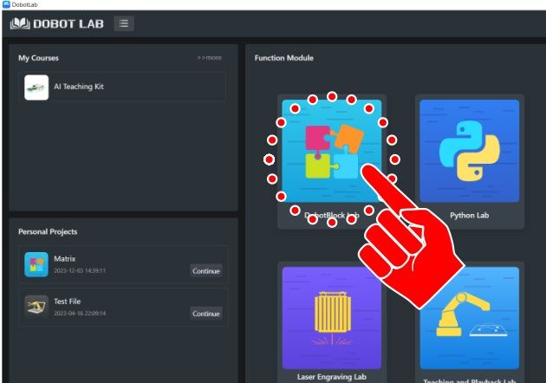Show more courses via >>more link
The width and height of the screenshot is (546, 383).
coord(209,58)
